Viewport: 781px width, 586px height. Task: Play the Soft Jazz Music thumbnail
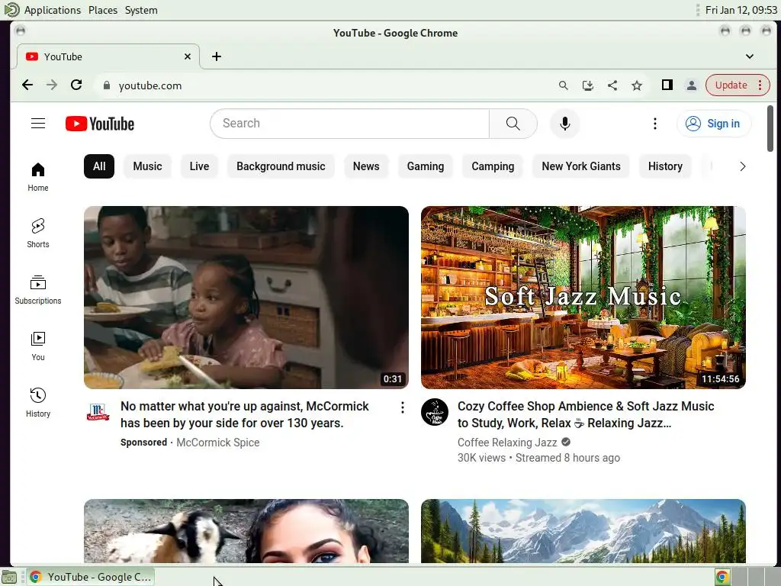coord(583,298)
